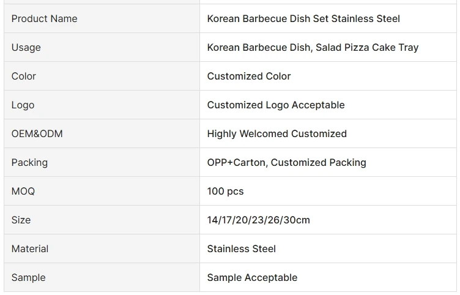Select the 100 pcs value

pyautogui.click(x=225, y=192)
